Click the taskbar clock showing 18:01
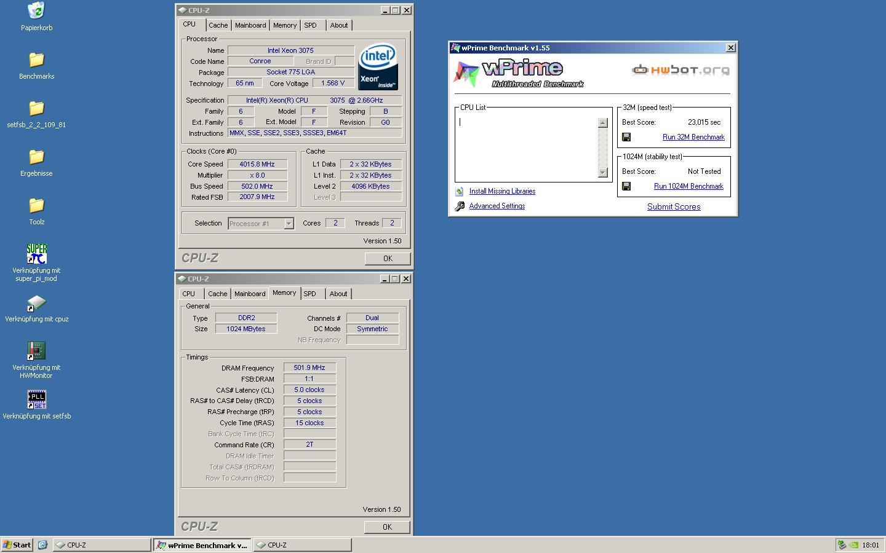Image resolution: width=886 pixels, height=553 pixels. pos(871,545)
